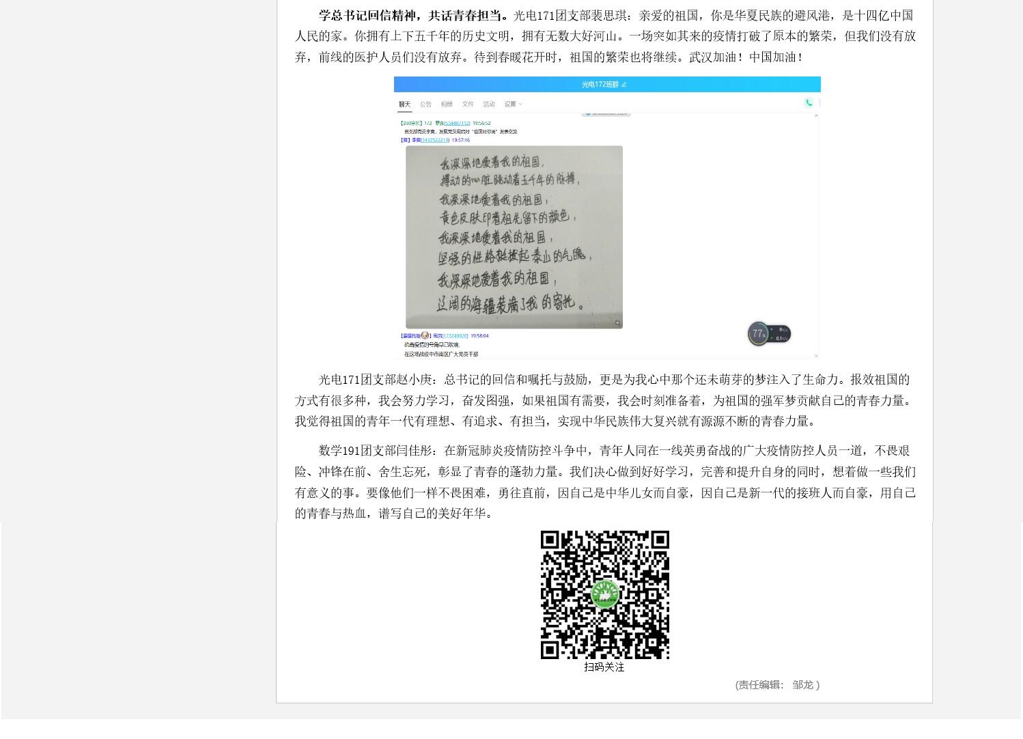Go to the 活动 tab
1023x739 pixels.
(489, 104)
